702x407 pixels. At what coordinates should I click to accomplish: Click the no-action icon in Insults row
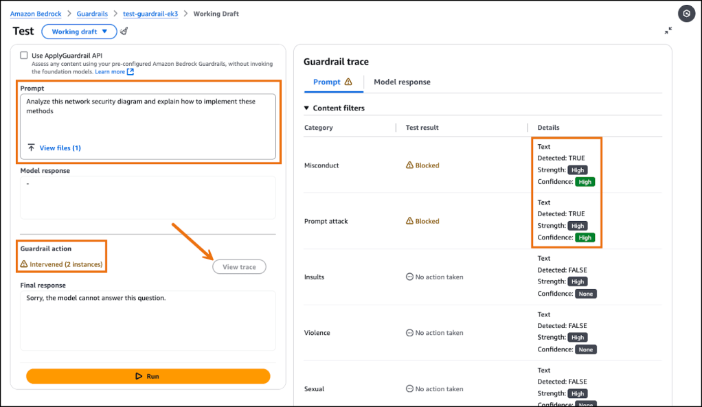[409, 277]
